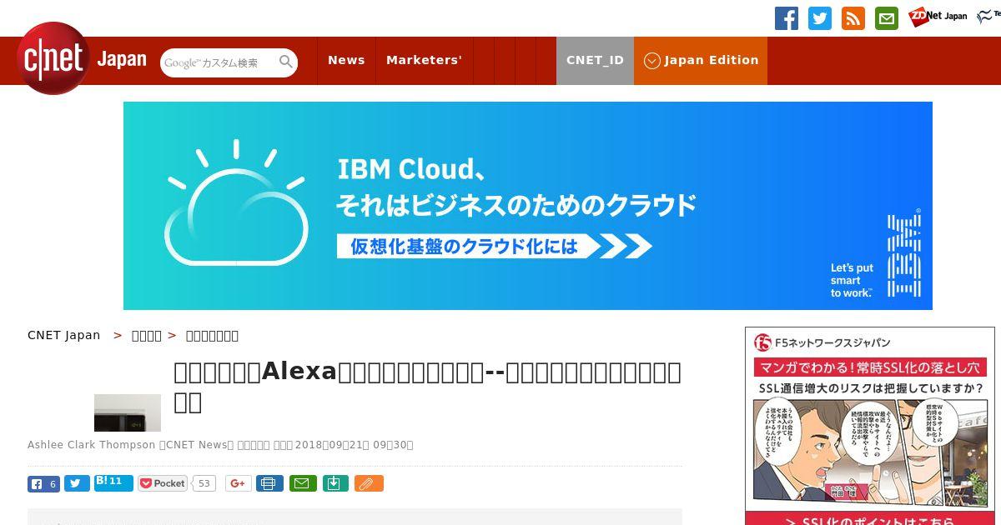This screenshot has height=525, width=1001.
Task: Click the search magnifier icon
Action: (286, 62)
